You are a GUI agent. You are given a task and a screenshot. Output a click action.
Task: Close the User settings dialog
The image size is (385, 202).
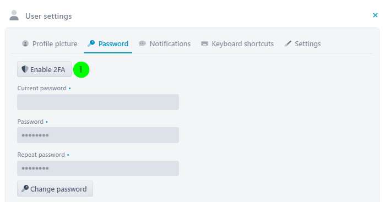pyautogui.click(x=375, y=15)
